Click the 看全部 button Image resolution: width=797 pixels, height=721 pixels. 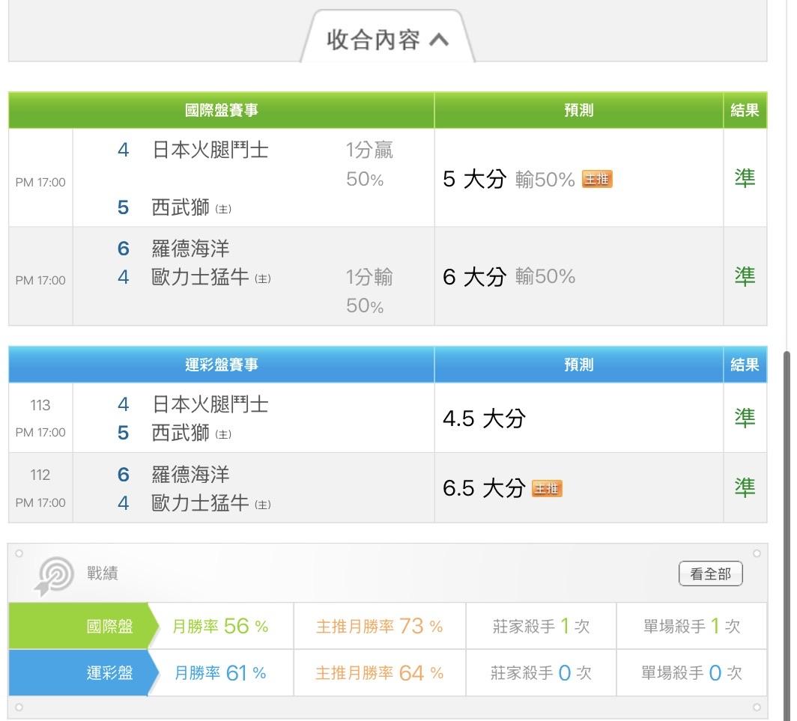point(710,574)
